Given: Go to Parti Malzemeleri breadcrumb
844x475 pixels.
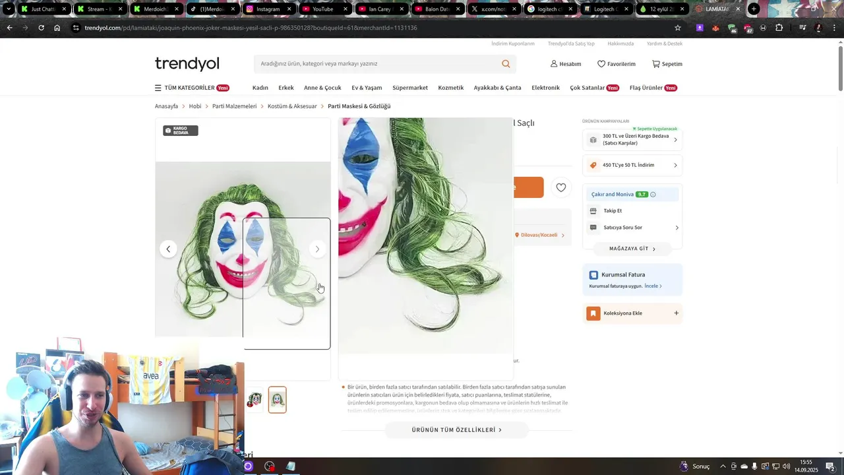Looking at the screenshot, I should tap(234, 106).
